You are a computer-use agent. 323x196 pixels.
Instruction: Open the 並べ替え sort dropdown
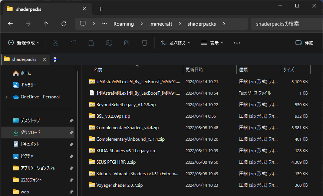click(x=175, y=43)
